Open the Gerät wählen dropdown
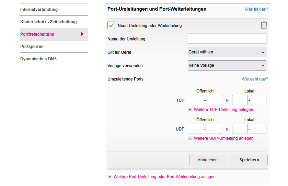Screen dimensions: 288x186 tap(227, 52)
